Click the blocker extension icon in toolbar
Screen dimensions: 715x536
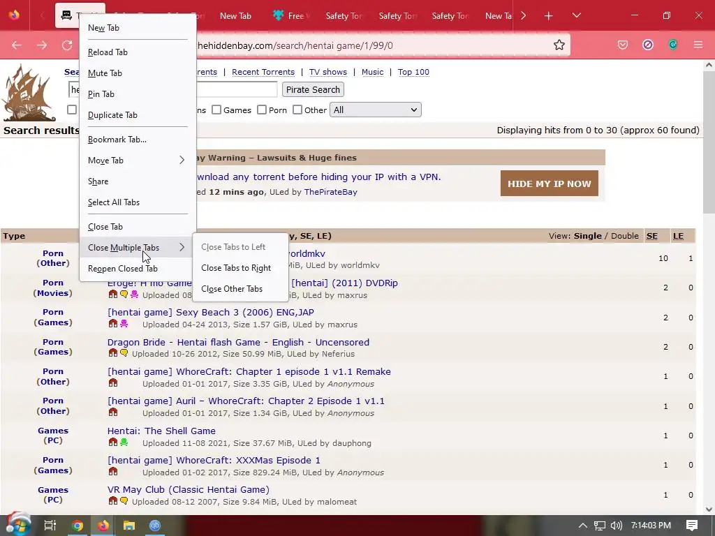[648, 45]
